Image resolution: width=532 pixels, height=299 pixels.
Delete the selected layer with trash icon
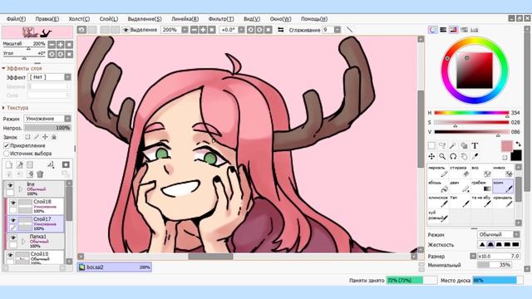coord(40,174)
